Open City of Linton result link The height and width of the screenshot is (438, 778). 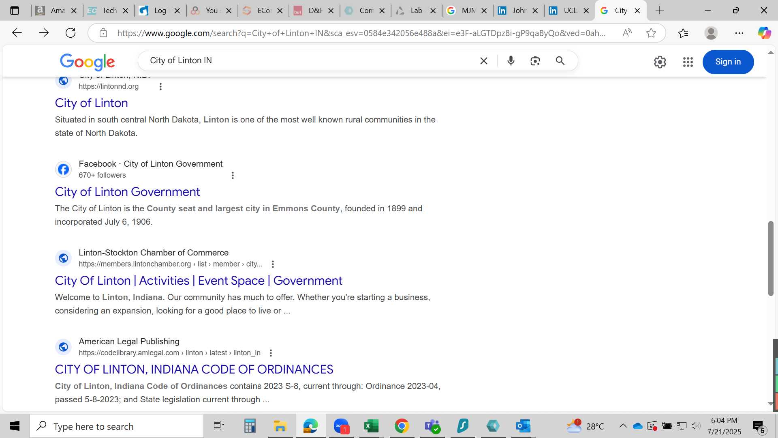click(x=92, y=103)
